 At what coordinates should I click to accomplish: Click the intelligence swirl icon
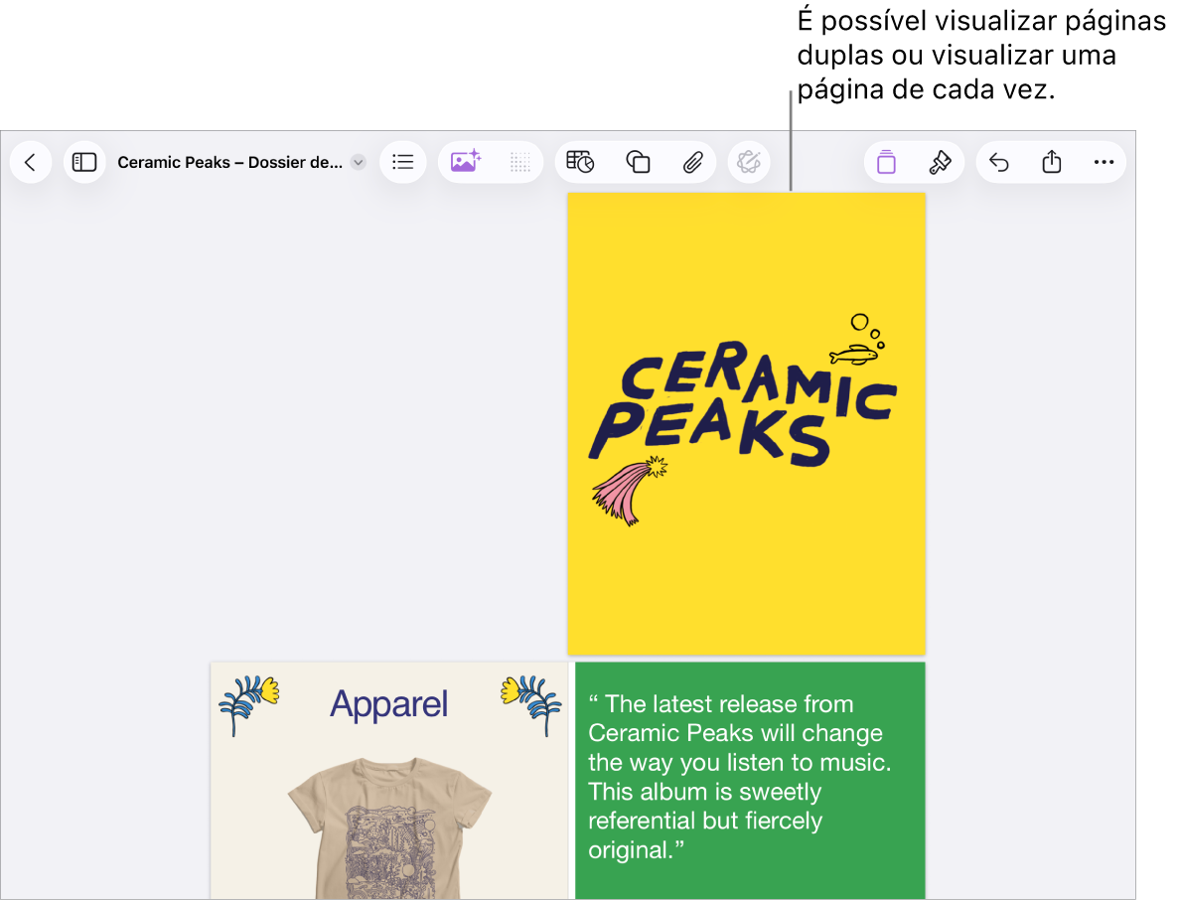click(749, 162)
